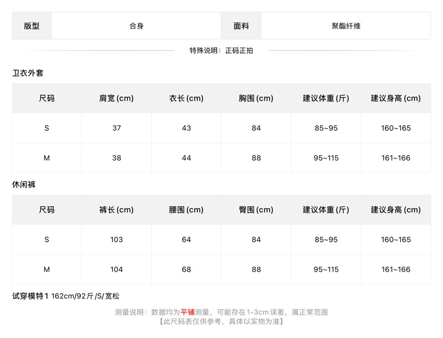Select 肩宽 (cm) column header
Image resolution: width=443 pixels, height=338 pixels.
coord(116,98)
